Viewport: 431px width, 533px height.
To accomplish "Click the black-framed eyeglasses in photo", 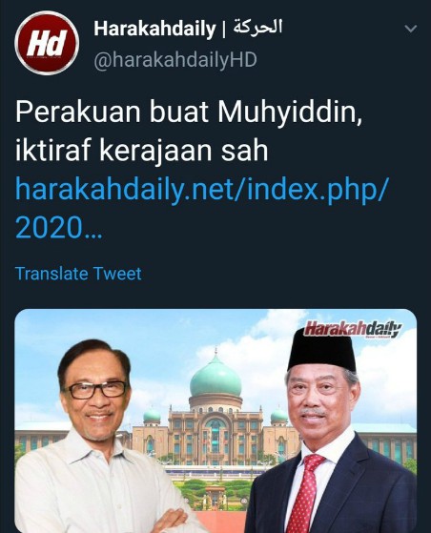I will pyautogui.click(x=96, y=390).
